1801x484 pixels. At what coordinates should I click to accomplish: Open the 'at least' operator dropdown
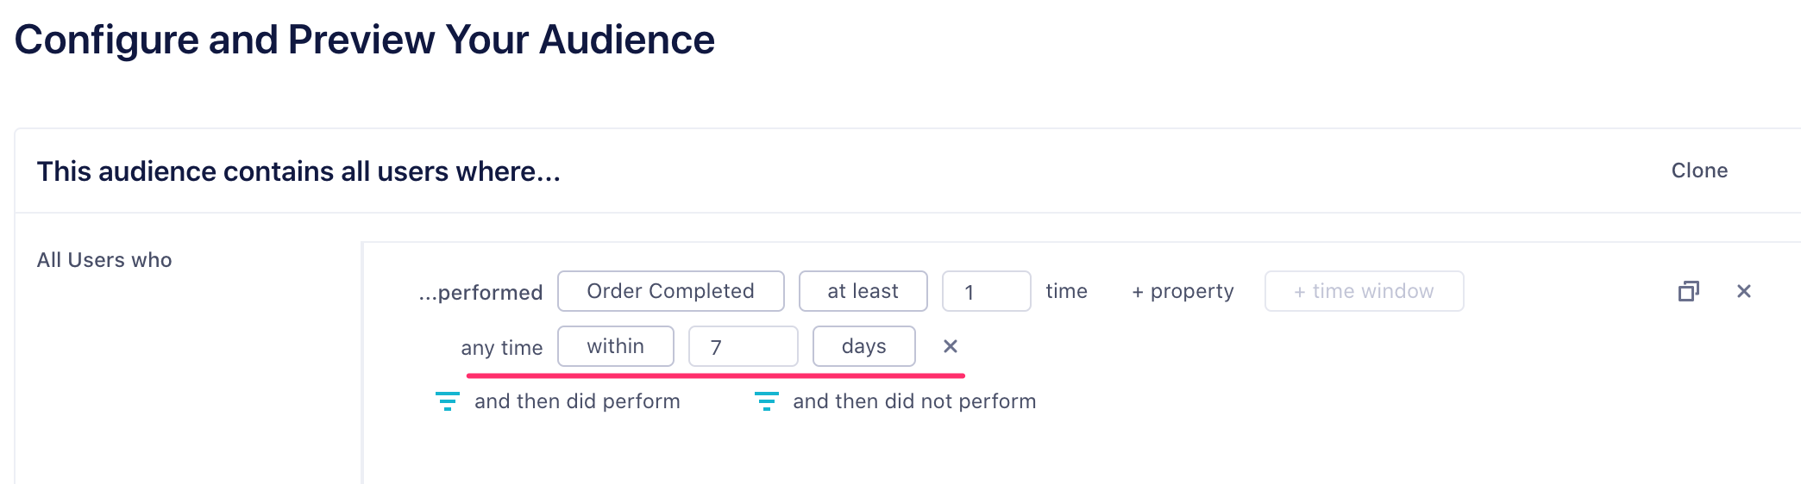click(x=863, y=292)
